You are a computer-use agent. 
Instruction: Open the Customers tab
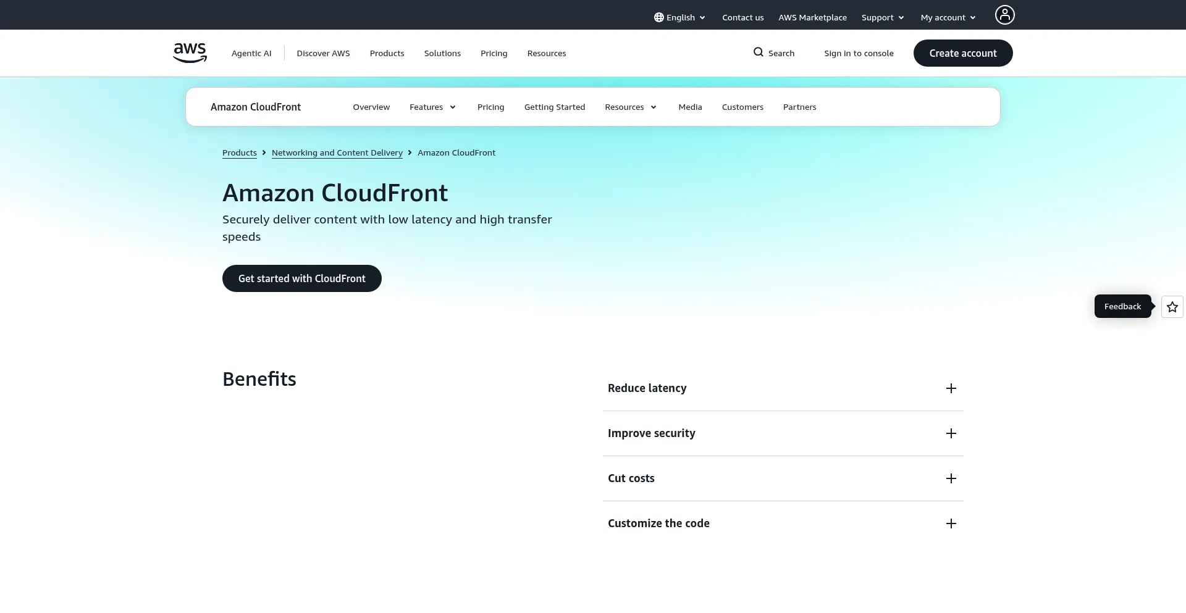[742, 107]
